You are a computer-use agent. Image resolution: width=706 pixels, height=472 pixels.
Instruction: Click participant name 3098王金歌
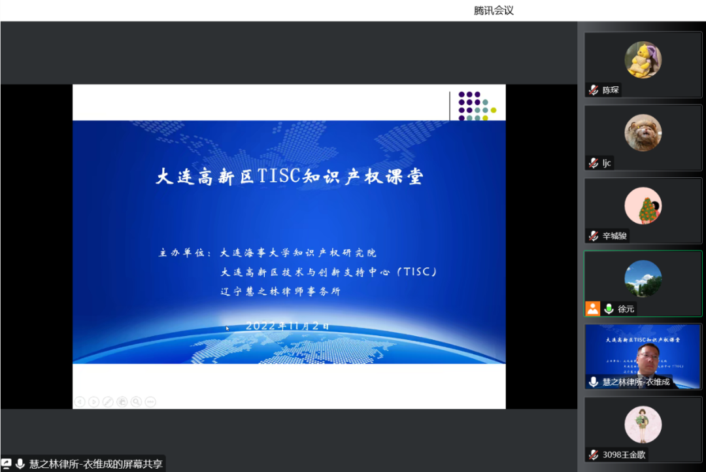click(624, 455)
